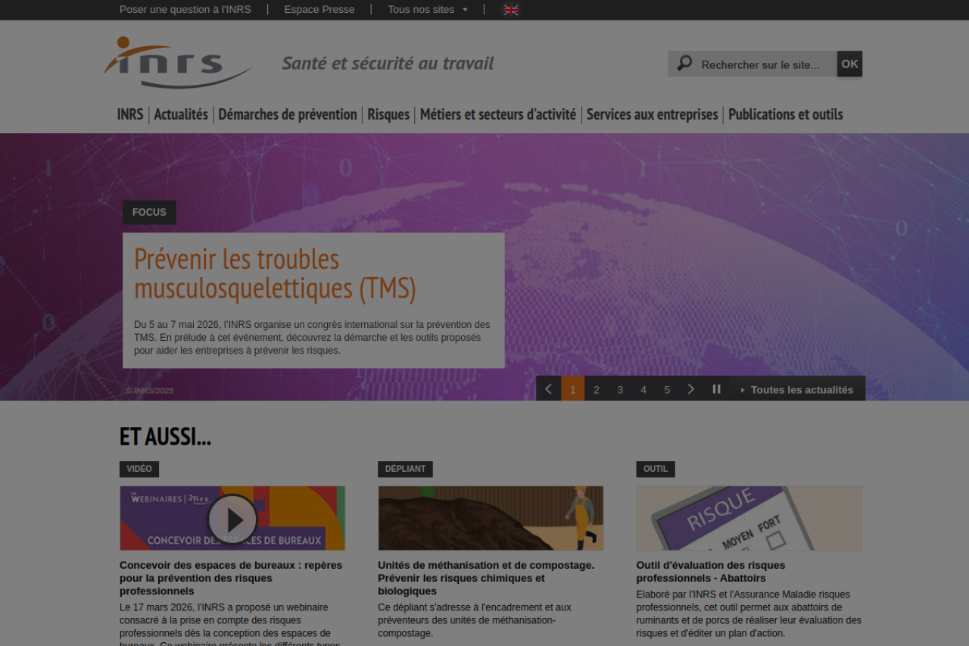
Task: Open the Actualités menu
Action: [181, 114]
